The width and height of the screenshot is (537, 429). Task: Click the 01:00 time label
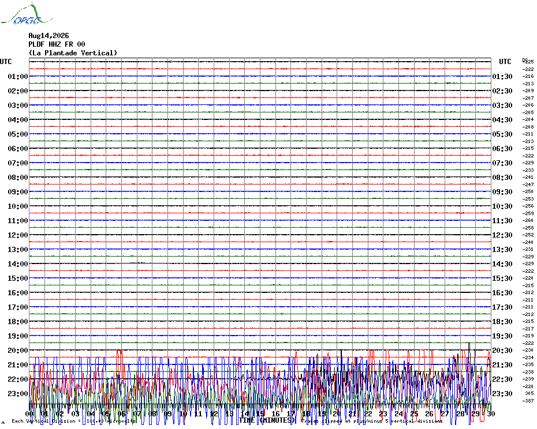[x=18, y=76]
